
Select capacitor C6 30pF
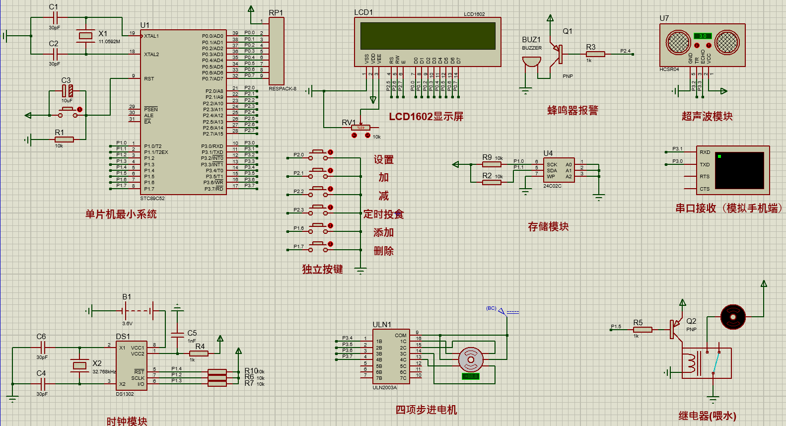pyautogui.click(x=42, y=347)
